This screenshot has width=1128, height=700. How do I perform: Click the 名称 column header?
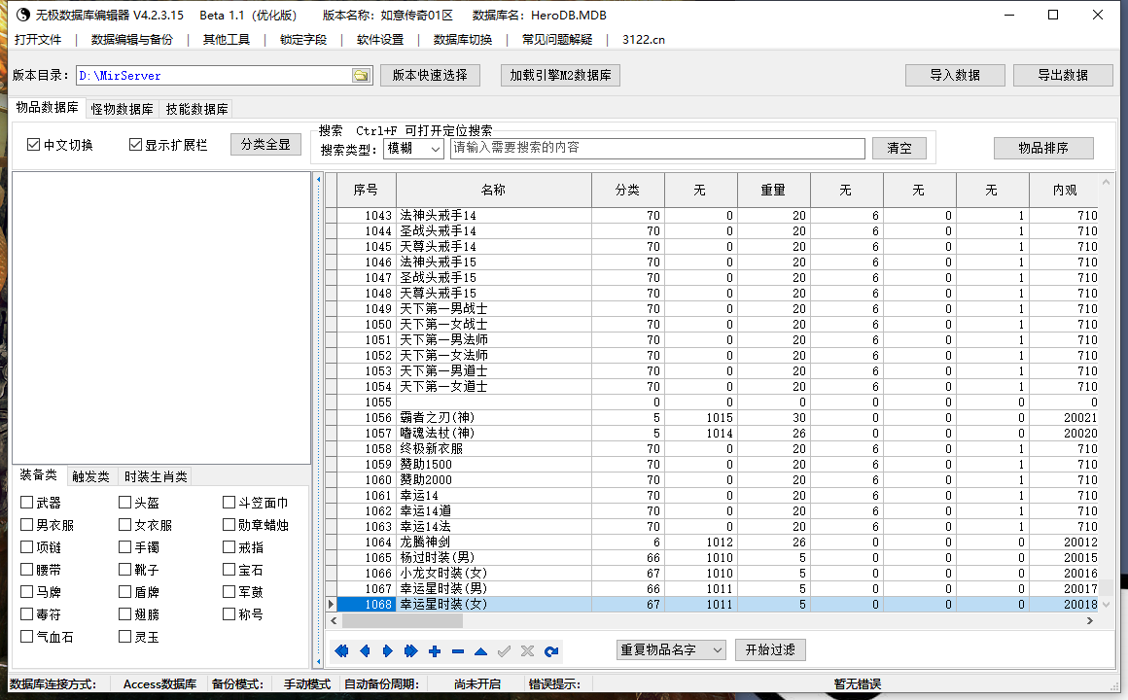494,190
